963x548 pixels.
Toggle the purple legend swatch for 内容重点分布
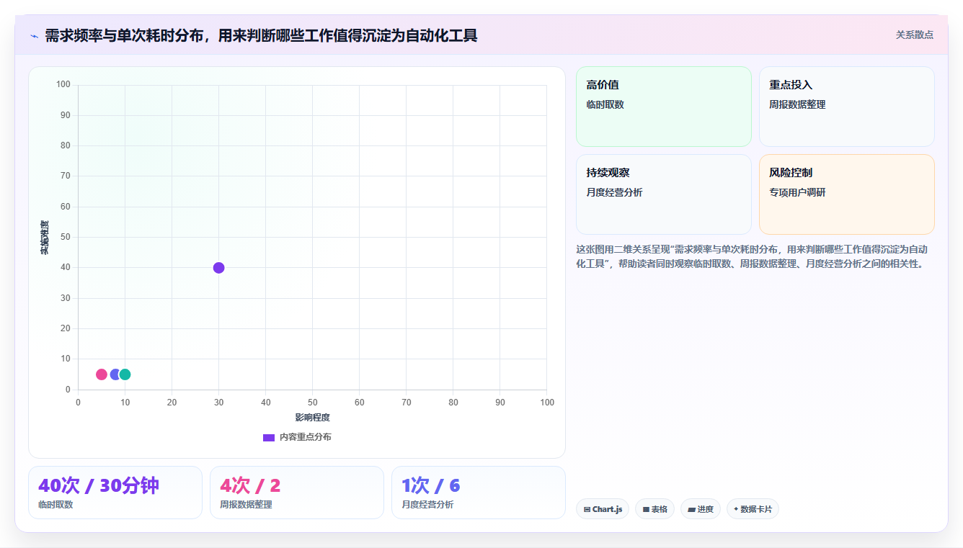point(269,437)
